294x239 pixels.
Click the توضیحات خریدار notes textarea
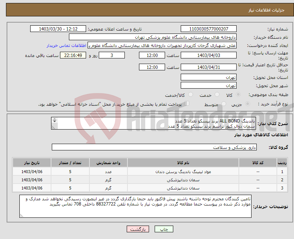pyautogui.click(x=135, y=206)
